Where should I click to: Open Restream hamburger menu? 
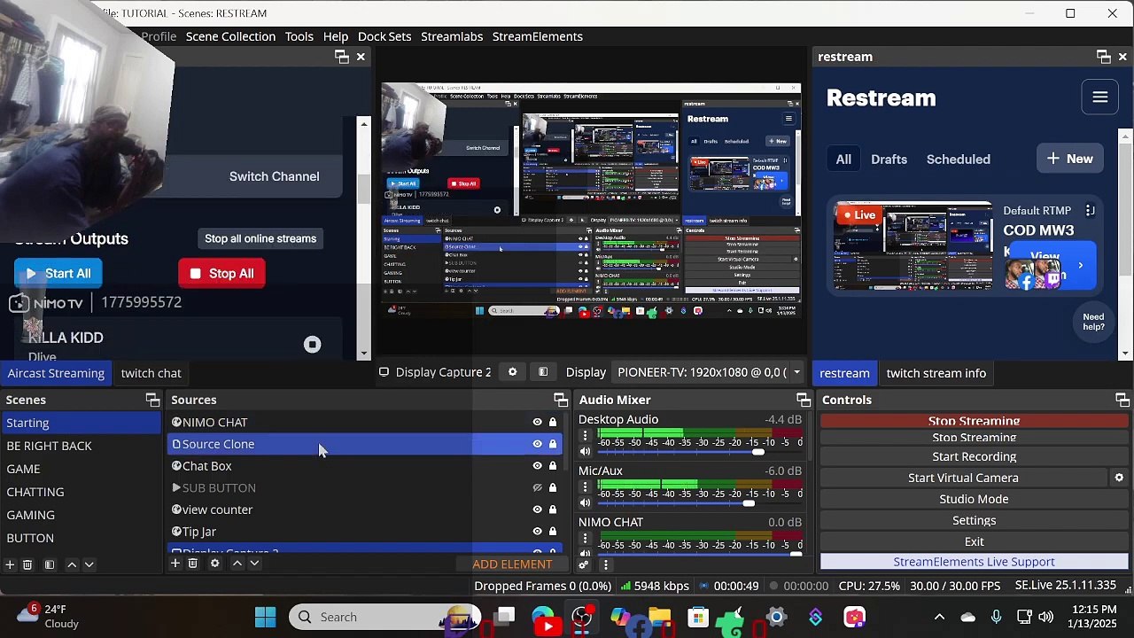pyautogui.click(x=1100, y=97)
